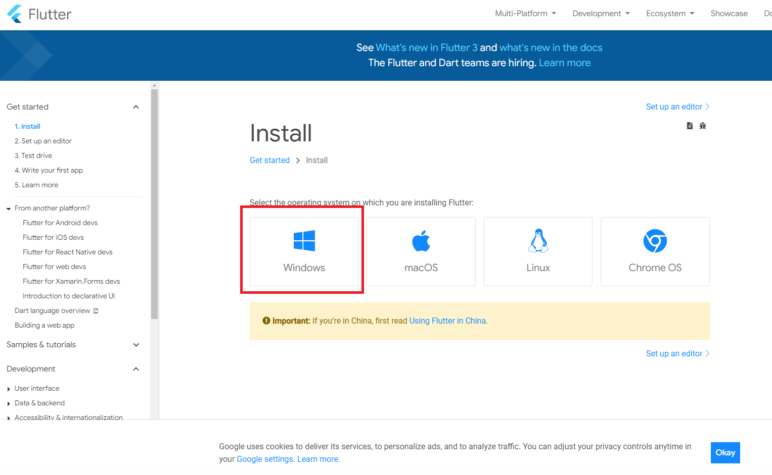This screenshot has width=772, height=475.
Task: Open the Multi-Platform dropdown menu
Action: [x=525, y=14]
